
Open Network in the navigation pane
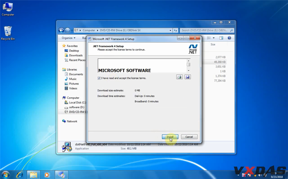coord(72,121)
